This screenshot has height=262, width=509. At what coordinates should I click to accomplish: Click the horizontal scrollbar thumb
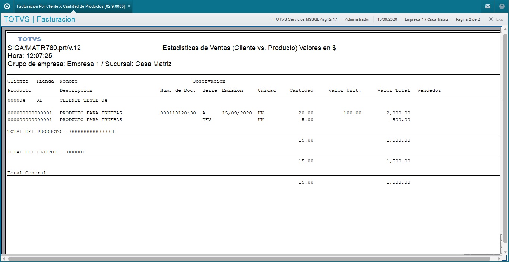(x=249, y=258)
